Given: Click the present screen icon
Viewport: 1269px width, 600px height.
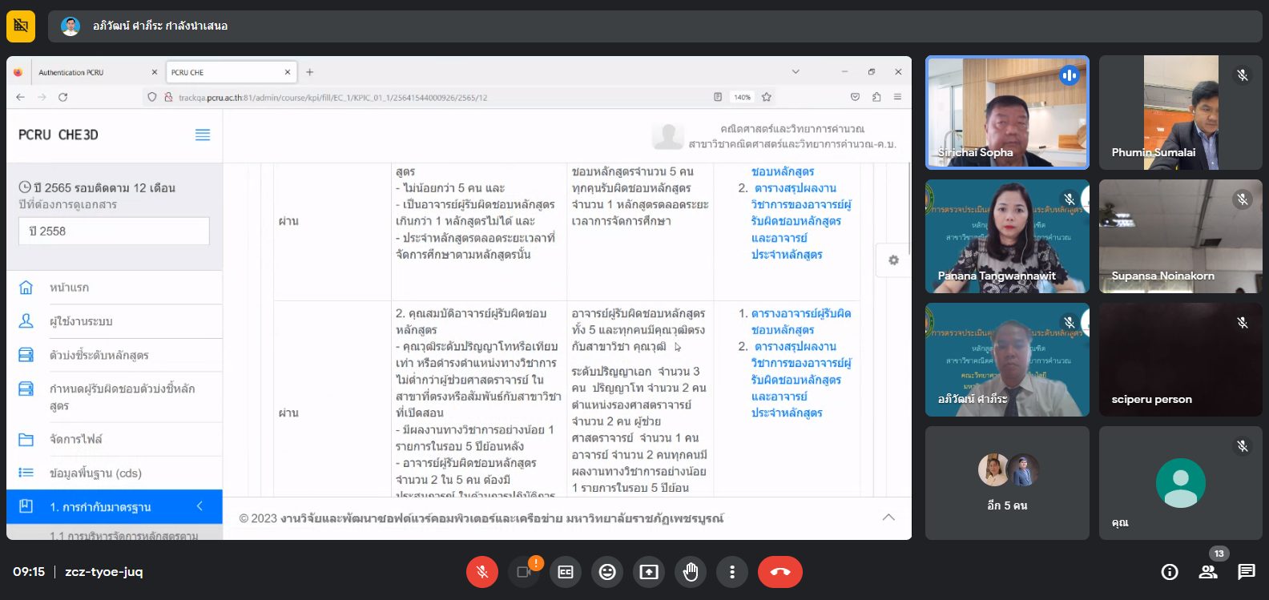Looking at the screenshot, I should [x=649, y=572].
